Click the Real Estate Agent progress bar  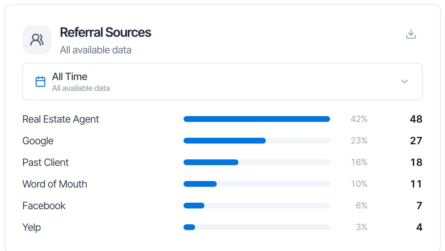pyautogui.click(x=257, y=119)
